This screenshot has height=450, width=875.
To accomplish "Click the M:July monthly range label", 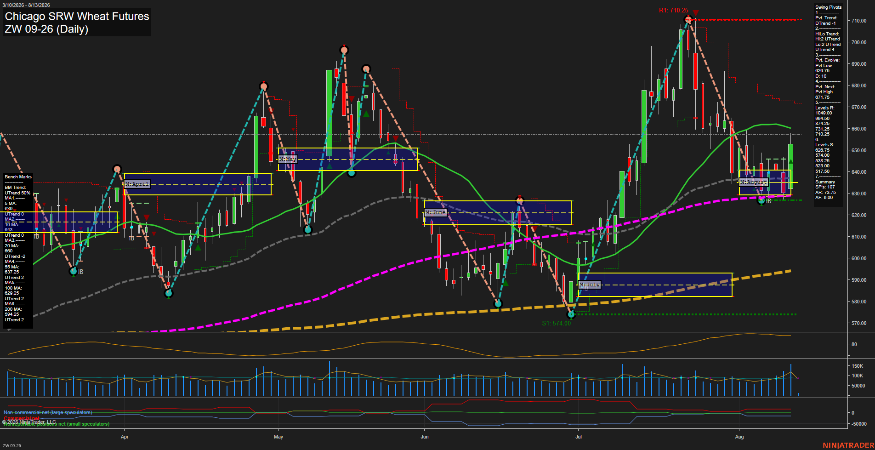I will coord(590,285).
